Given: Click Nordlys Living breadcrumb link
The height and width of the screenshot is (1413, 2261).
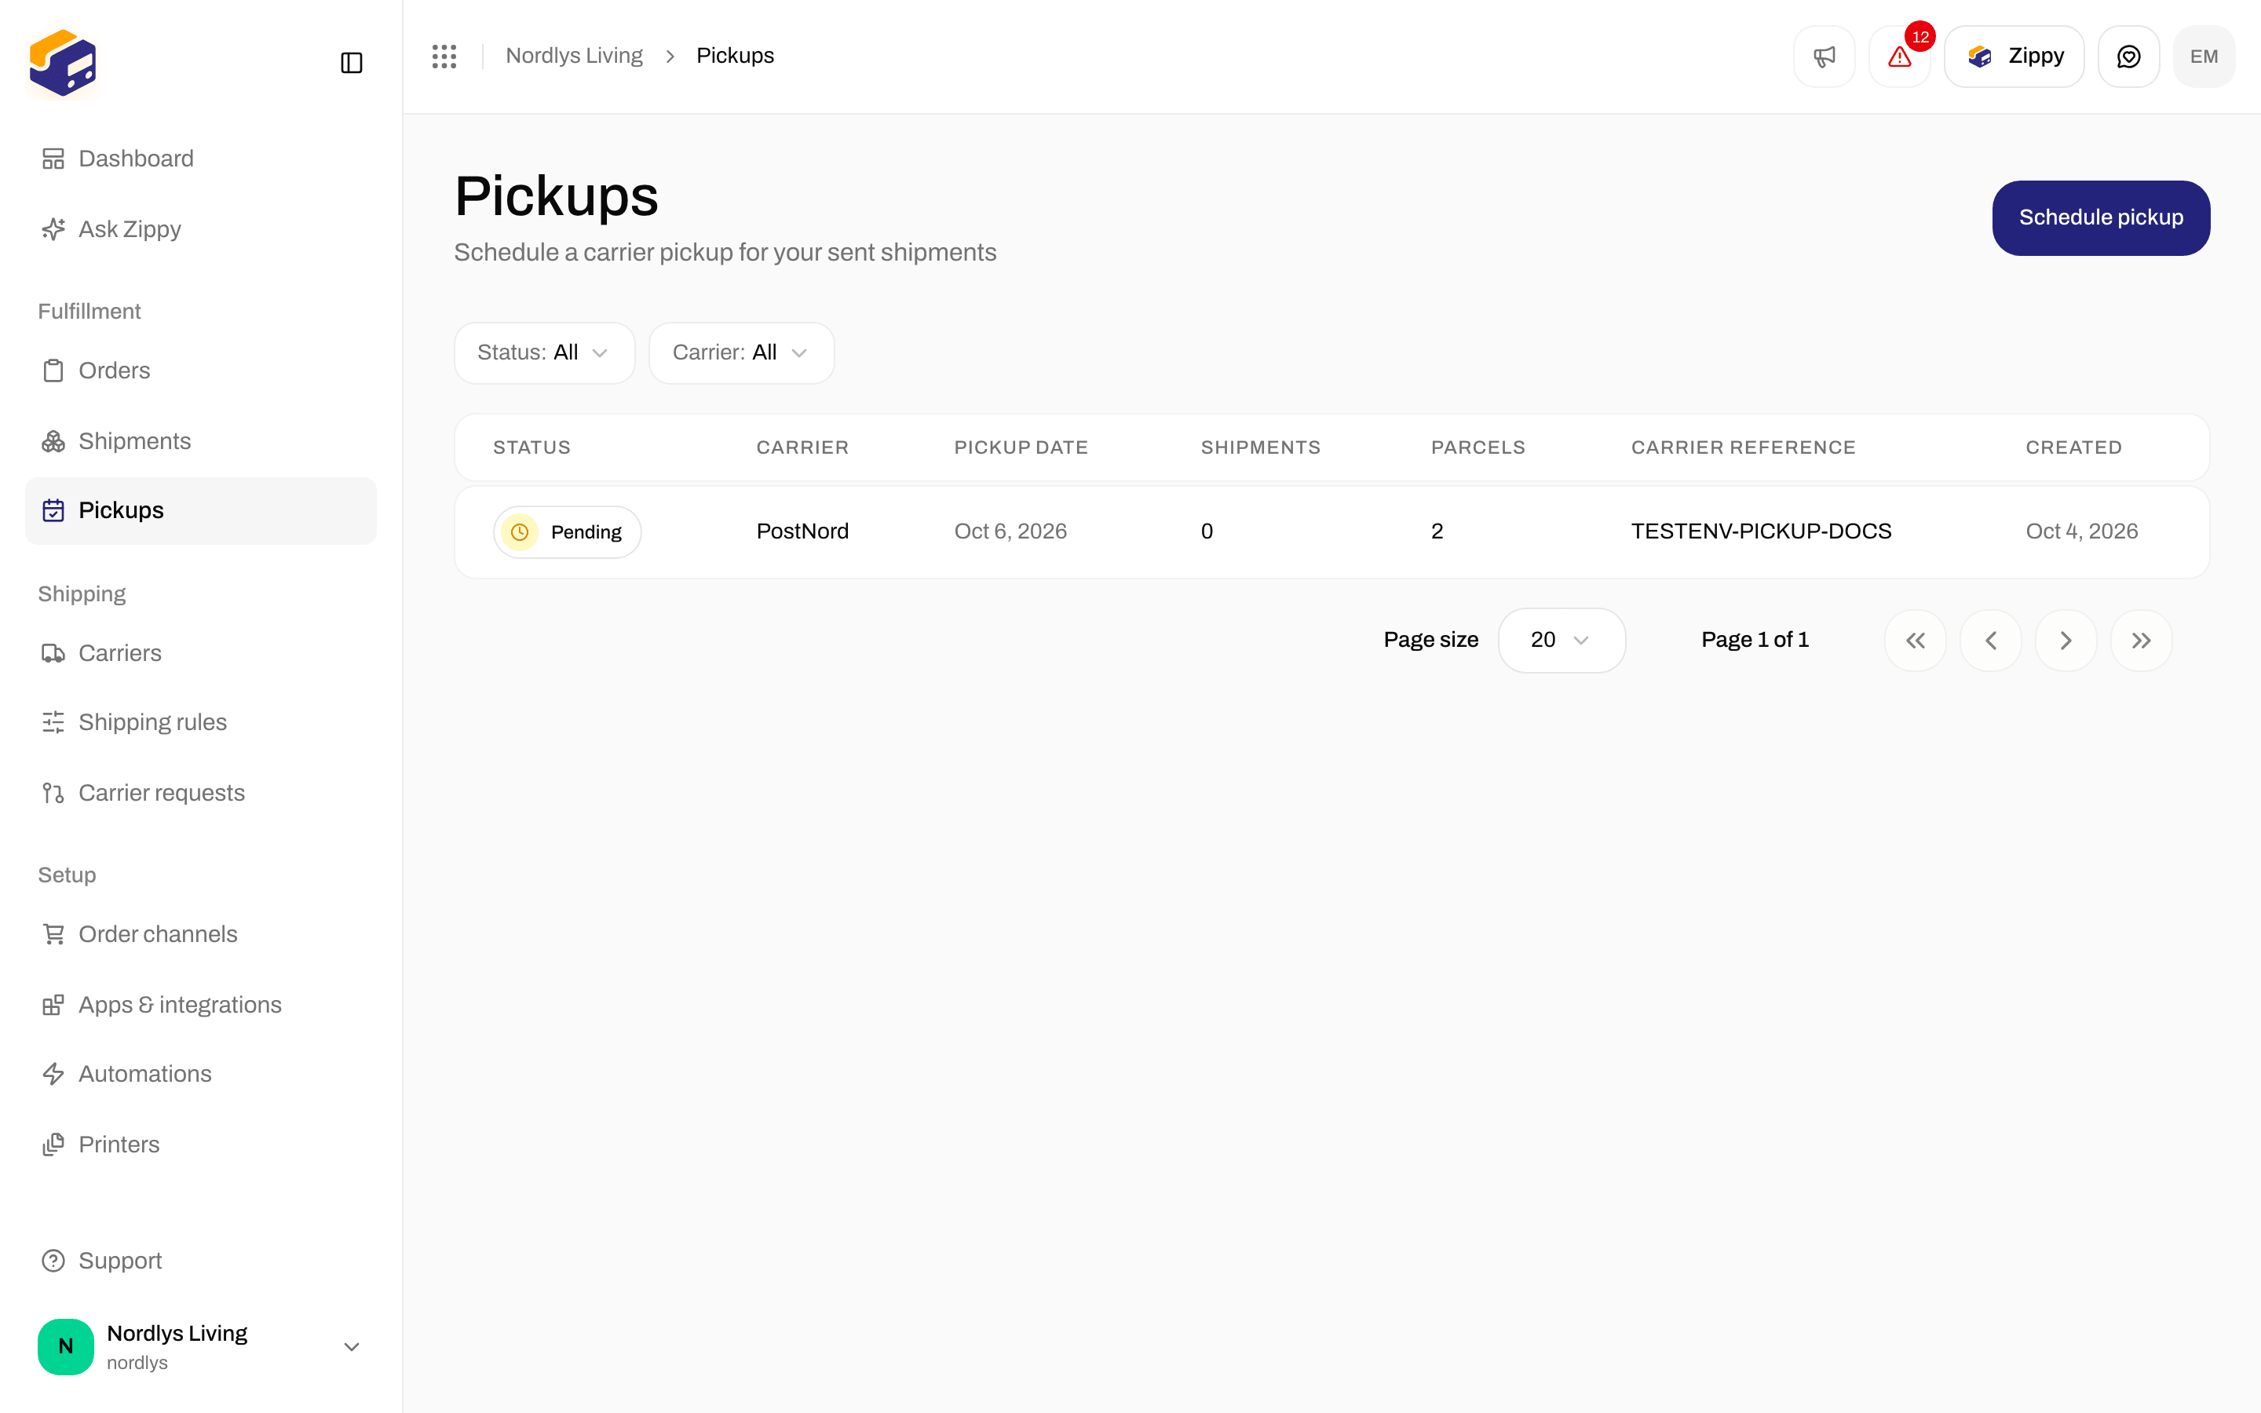Looking at the screenshot, I should [x=574, y=56].
